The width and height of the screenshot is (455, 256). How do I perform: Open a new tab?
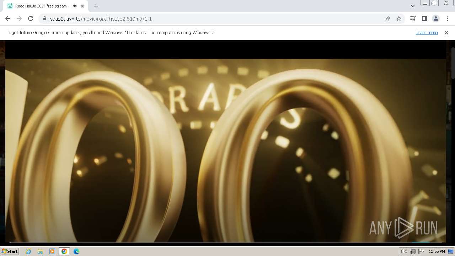tap(96, 6)
